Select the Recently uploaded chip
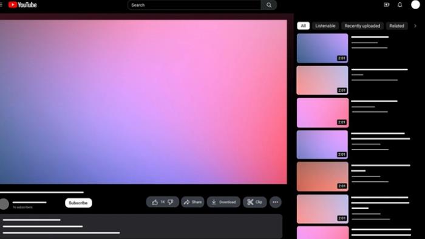Viewport: 425px width, 239px height. [362, 26]
